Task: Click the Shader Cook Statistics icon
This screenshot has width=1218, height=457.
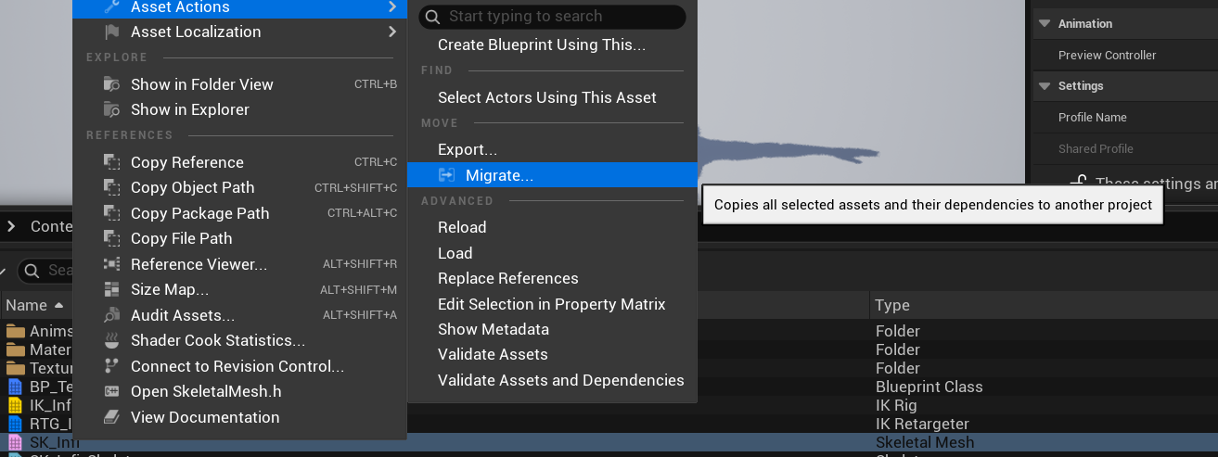Action: [111, 340]
